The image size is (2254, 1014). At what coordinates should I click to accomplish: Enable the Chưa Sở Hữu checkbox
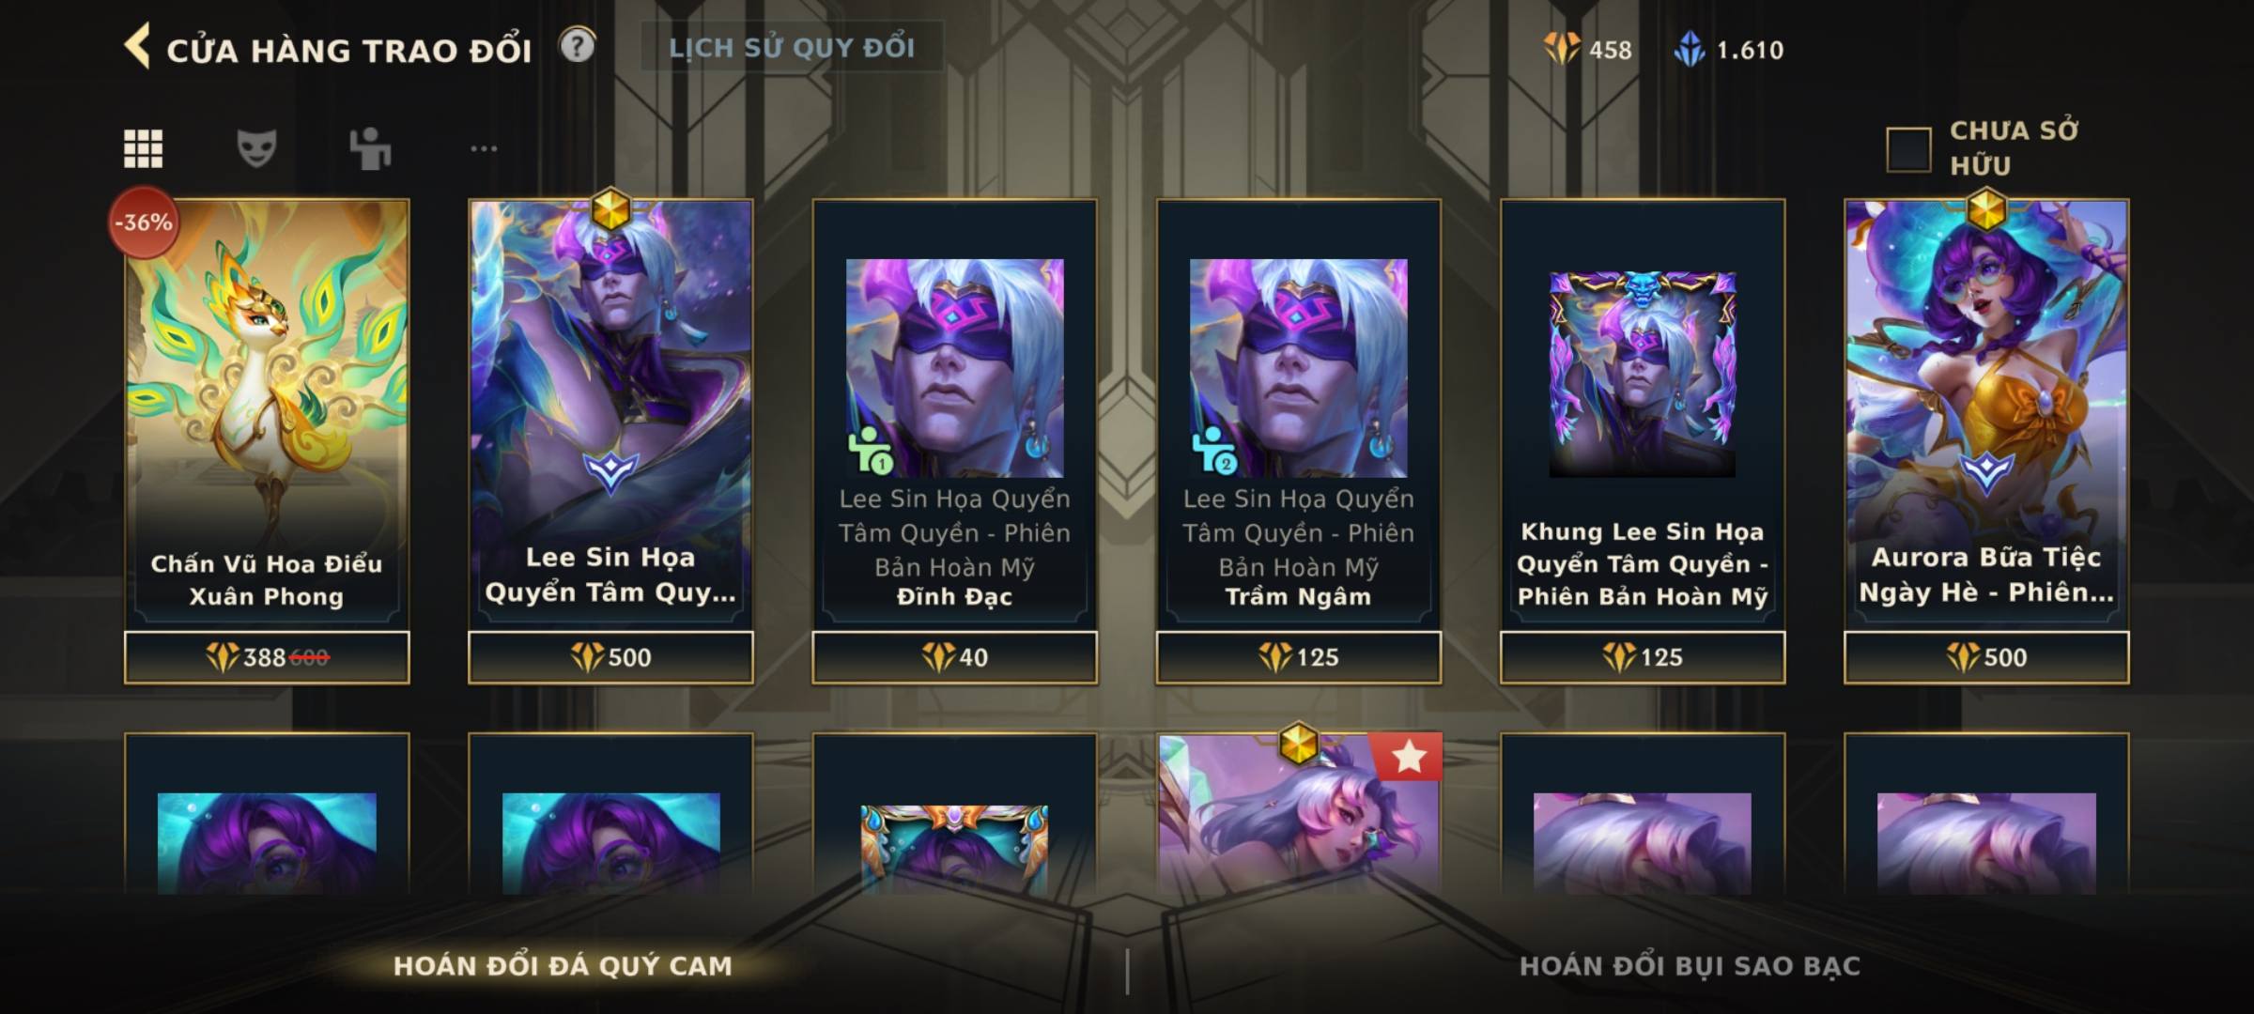[x=1908, y=149]
